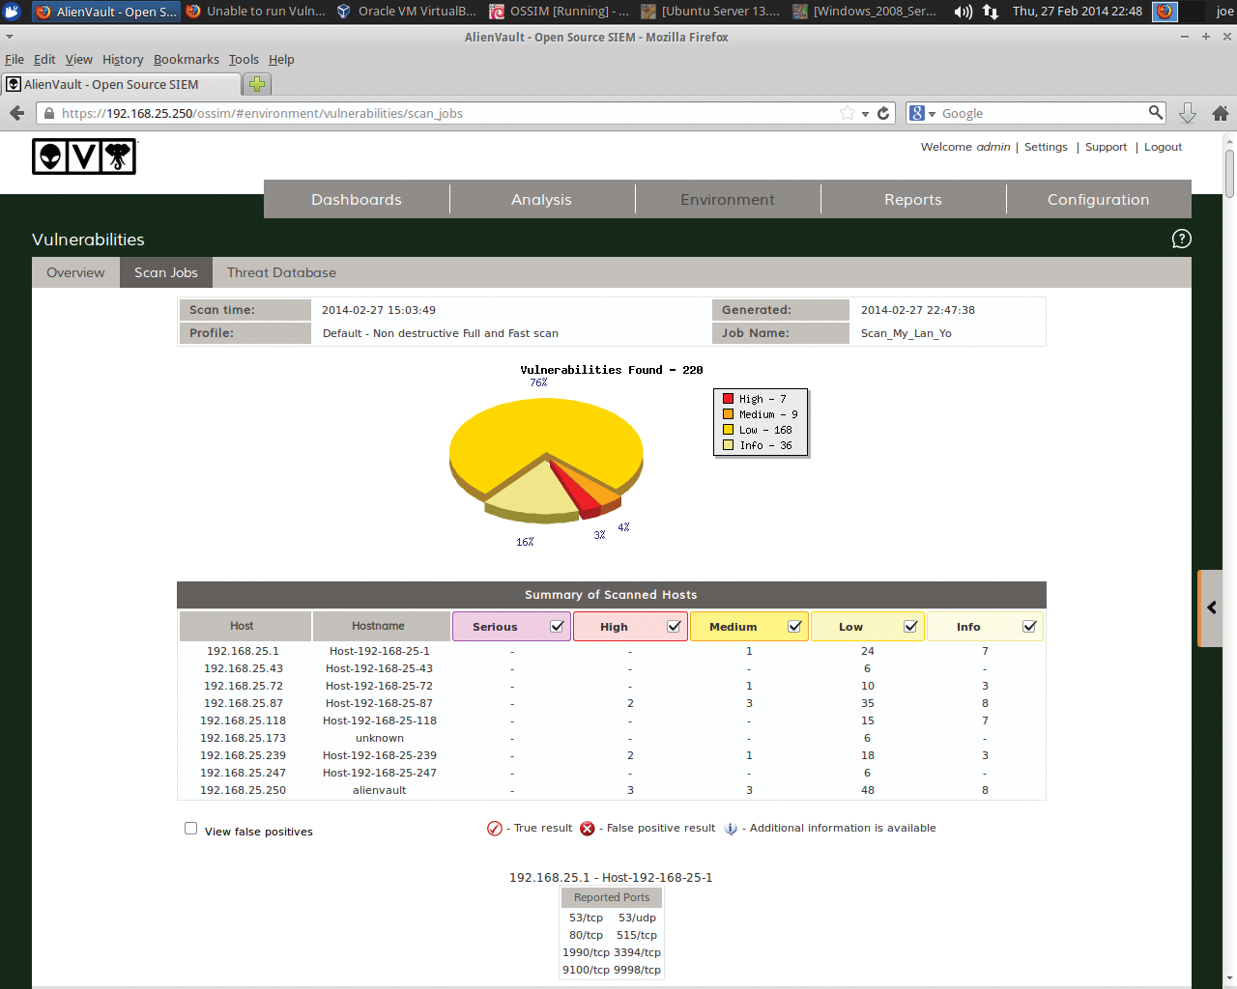This screenshot has height=989, width=1237.
Task: Click the page vertical scrollbar thumb
Action: [x=1230, y=174]
